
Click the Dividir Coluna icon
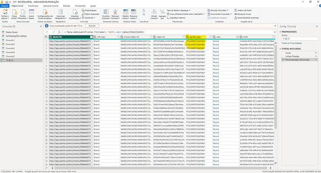tap(154, 12)
